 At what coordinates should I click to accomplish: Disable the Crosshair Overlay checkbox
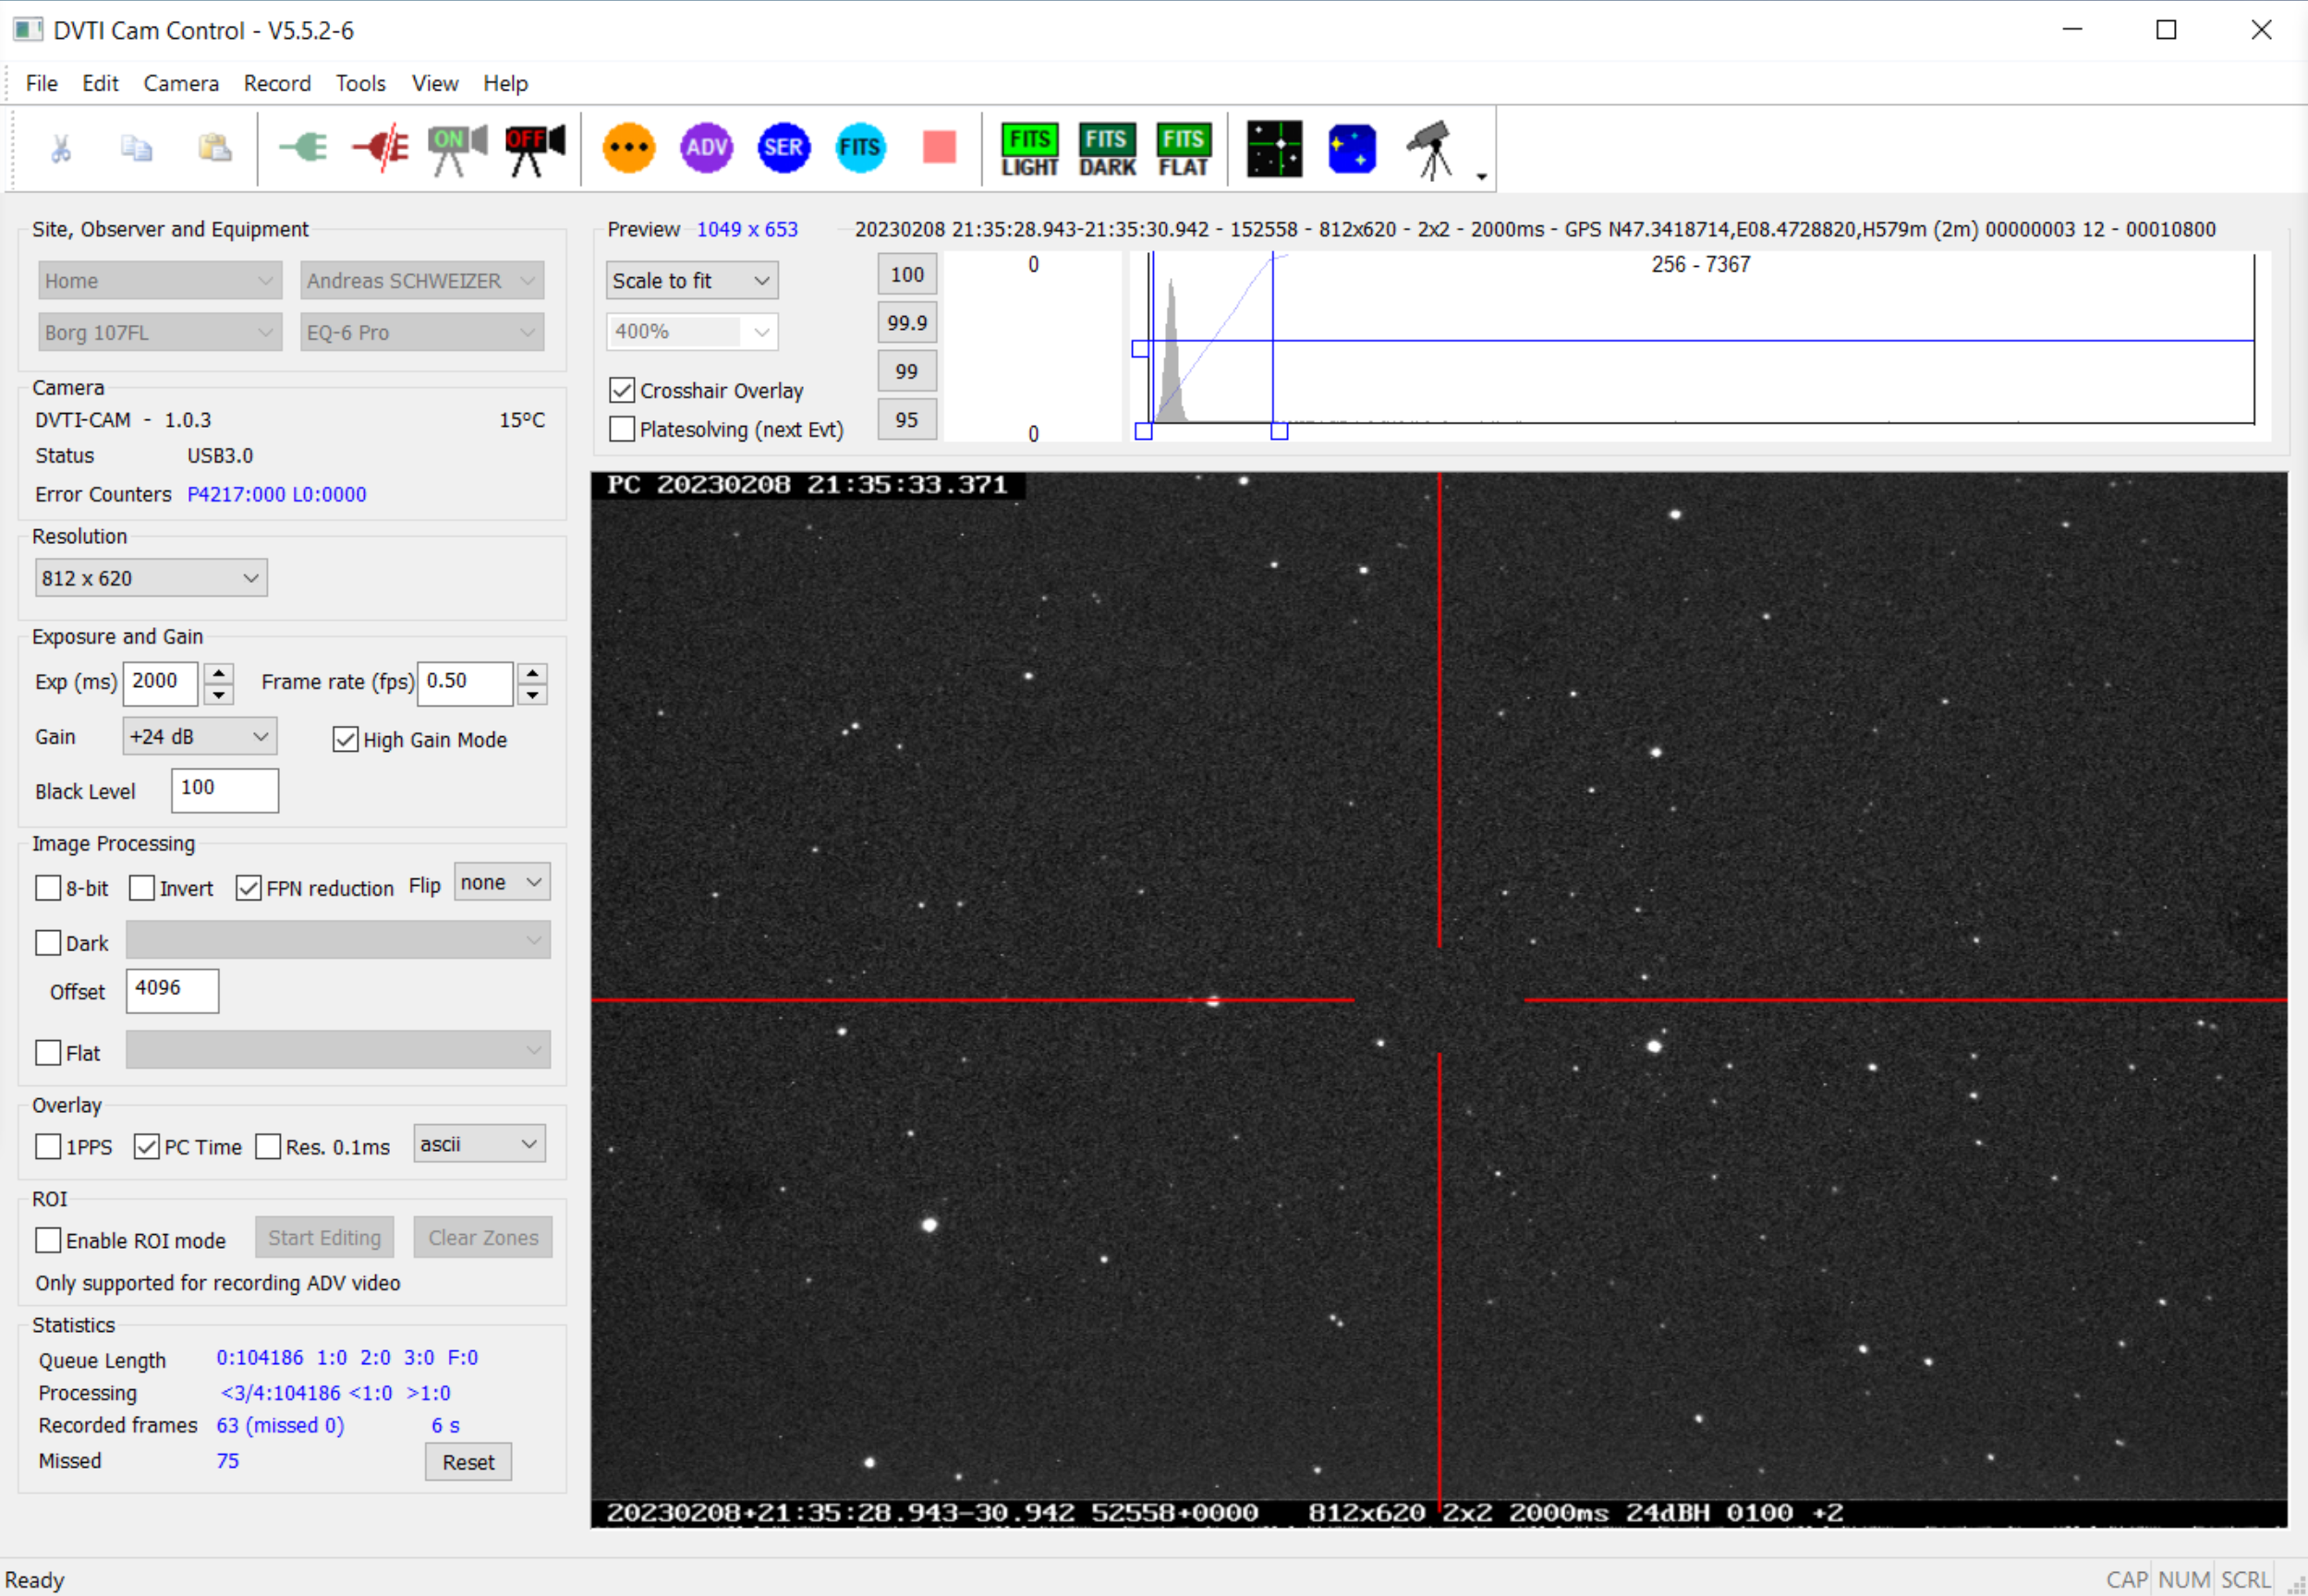pos(622,390)
